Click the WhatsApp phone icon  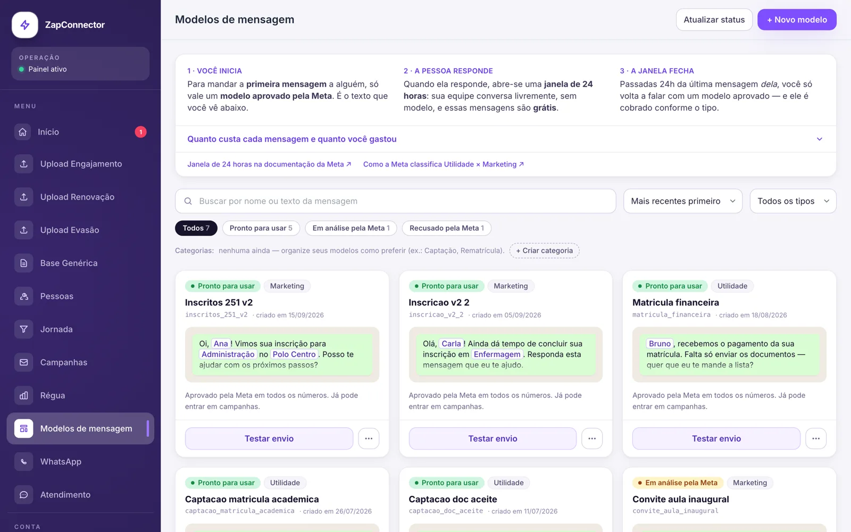(x=23, y=462)
